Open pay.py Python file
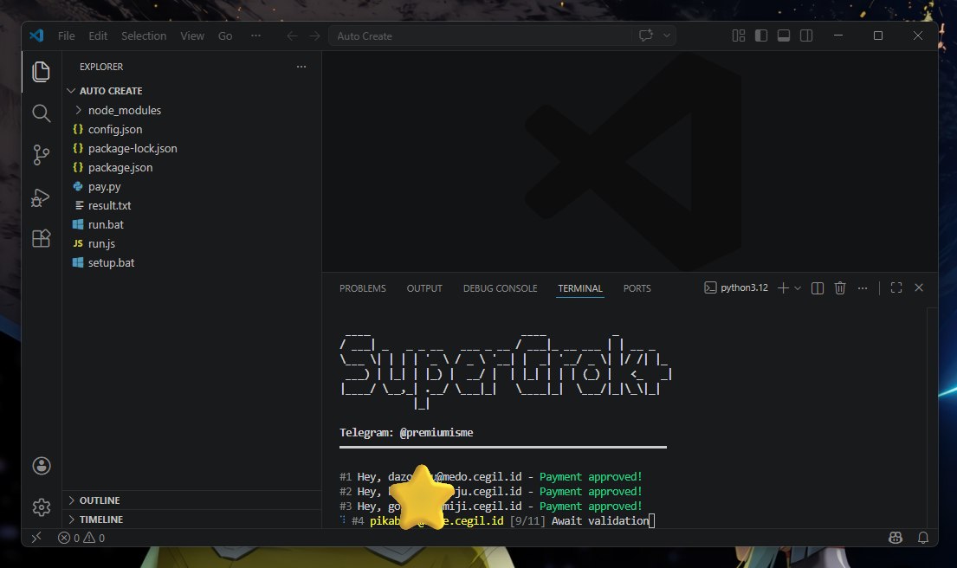Viewport: 957px width, 568px height. coord(191,187)
